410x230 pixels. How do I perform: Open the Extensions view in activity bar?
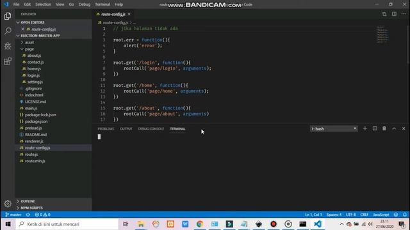click(x=8, y=61)
